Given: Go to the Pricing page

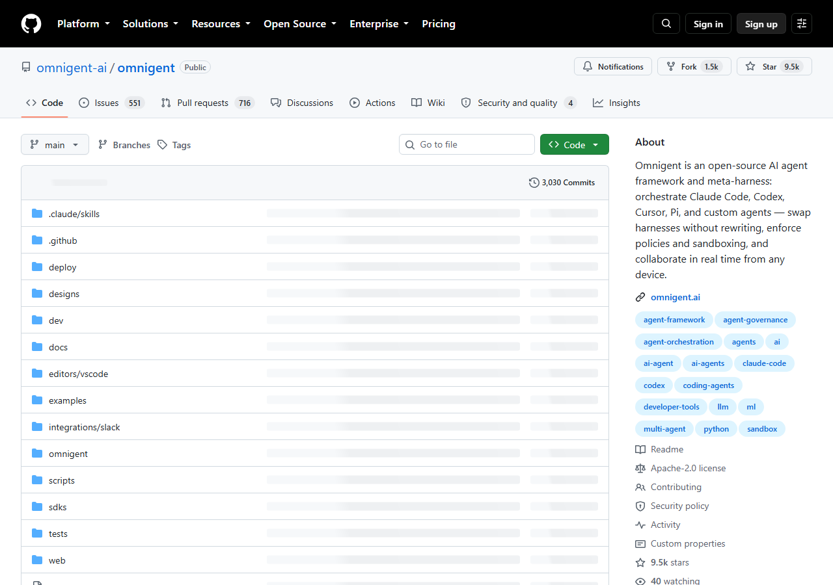Looking at the screenshot, I should coord(439,23).
